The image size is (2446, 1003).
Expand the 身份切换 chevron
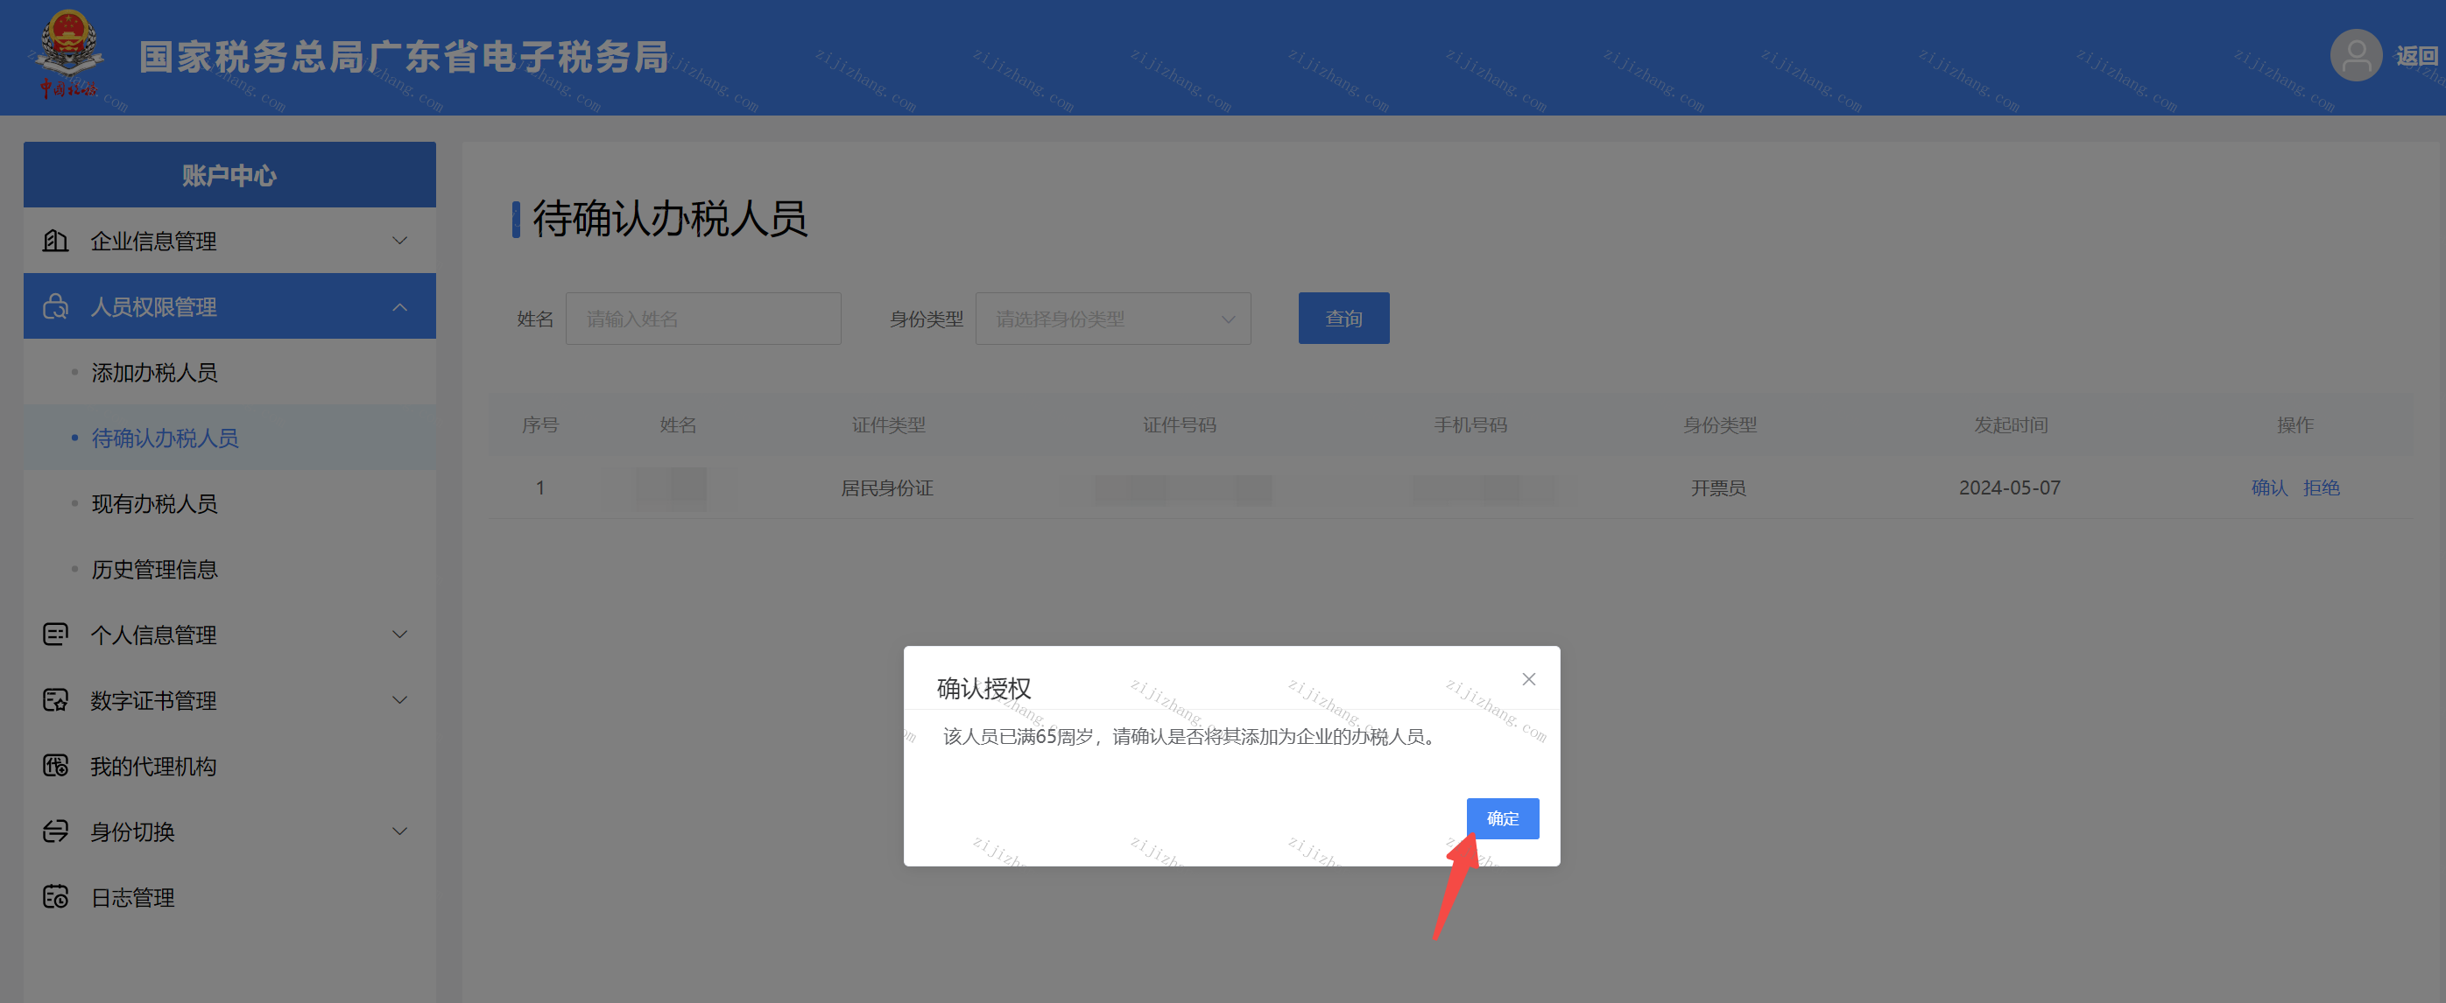pos(399,831)
